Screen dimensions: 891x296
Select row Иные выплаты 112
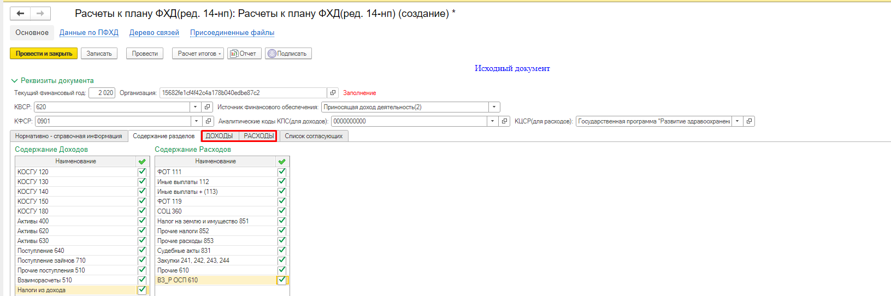click(222, 181)
